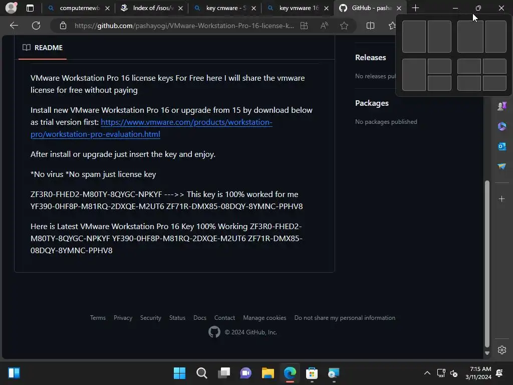This screenshot has height=385, width=513.
Task: Reload the GitHub page
Action: click(36, 26)
